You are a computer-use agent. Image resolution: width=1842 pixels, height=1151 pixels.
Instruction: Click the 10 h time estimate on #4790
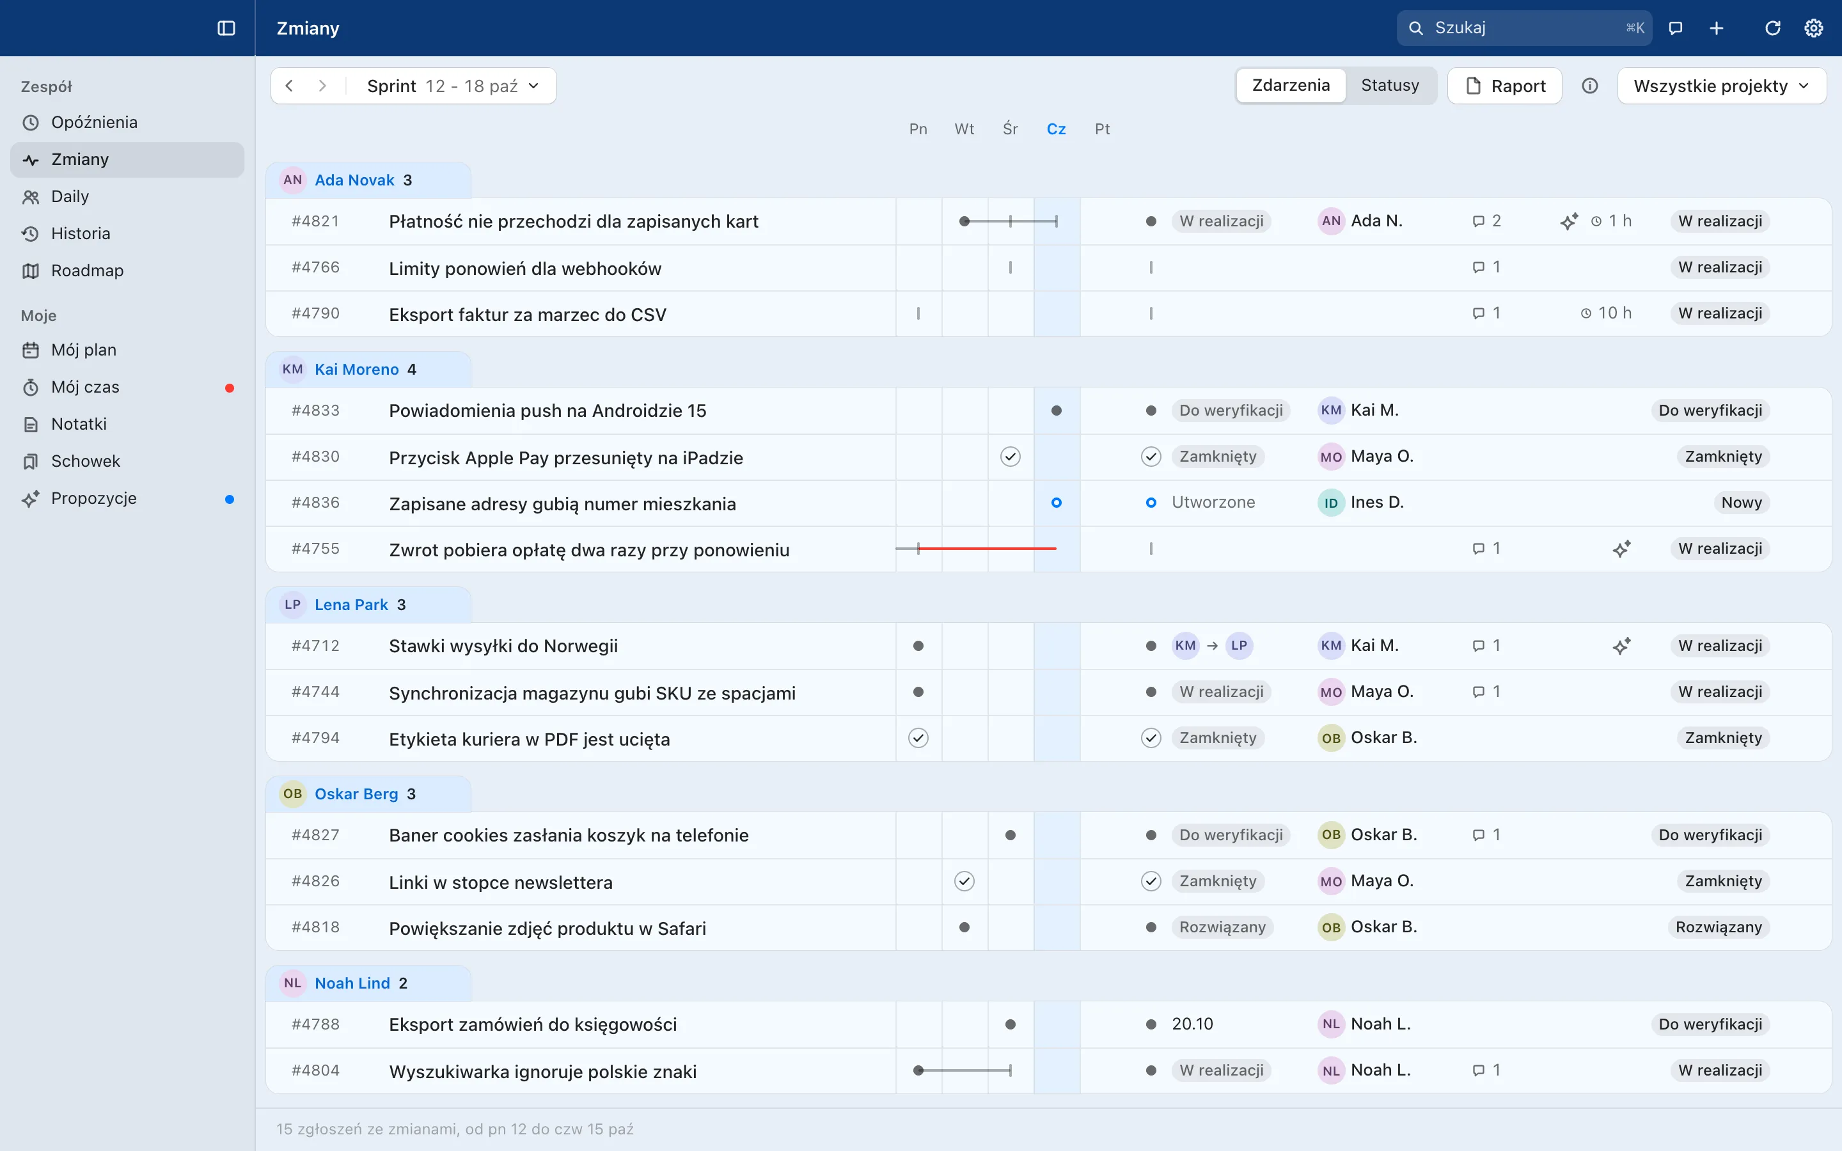pos(1606,313)
